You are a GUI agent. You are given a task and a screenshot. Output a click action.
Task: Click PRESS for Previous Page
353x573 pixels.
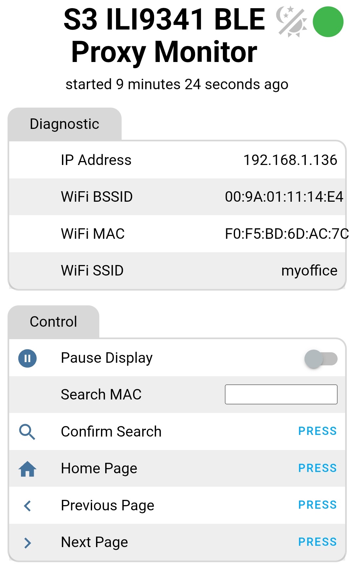point(318,505)
